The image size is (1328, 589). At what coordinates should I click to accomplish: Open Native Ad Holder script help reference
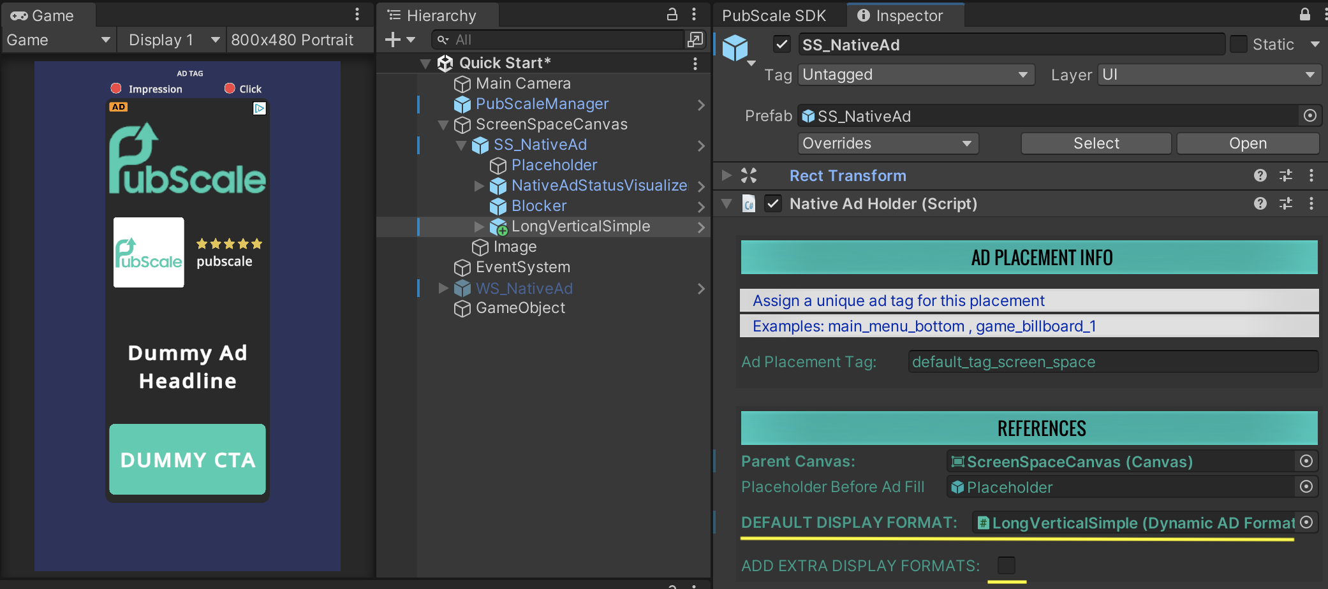(x=1260, y=203)
